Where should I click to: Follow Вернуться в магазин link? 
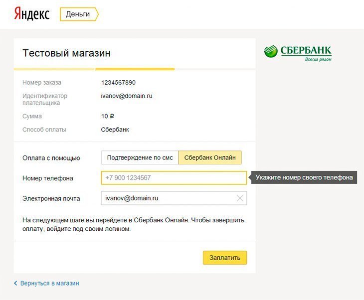coord(49,283)
